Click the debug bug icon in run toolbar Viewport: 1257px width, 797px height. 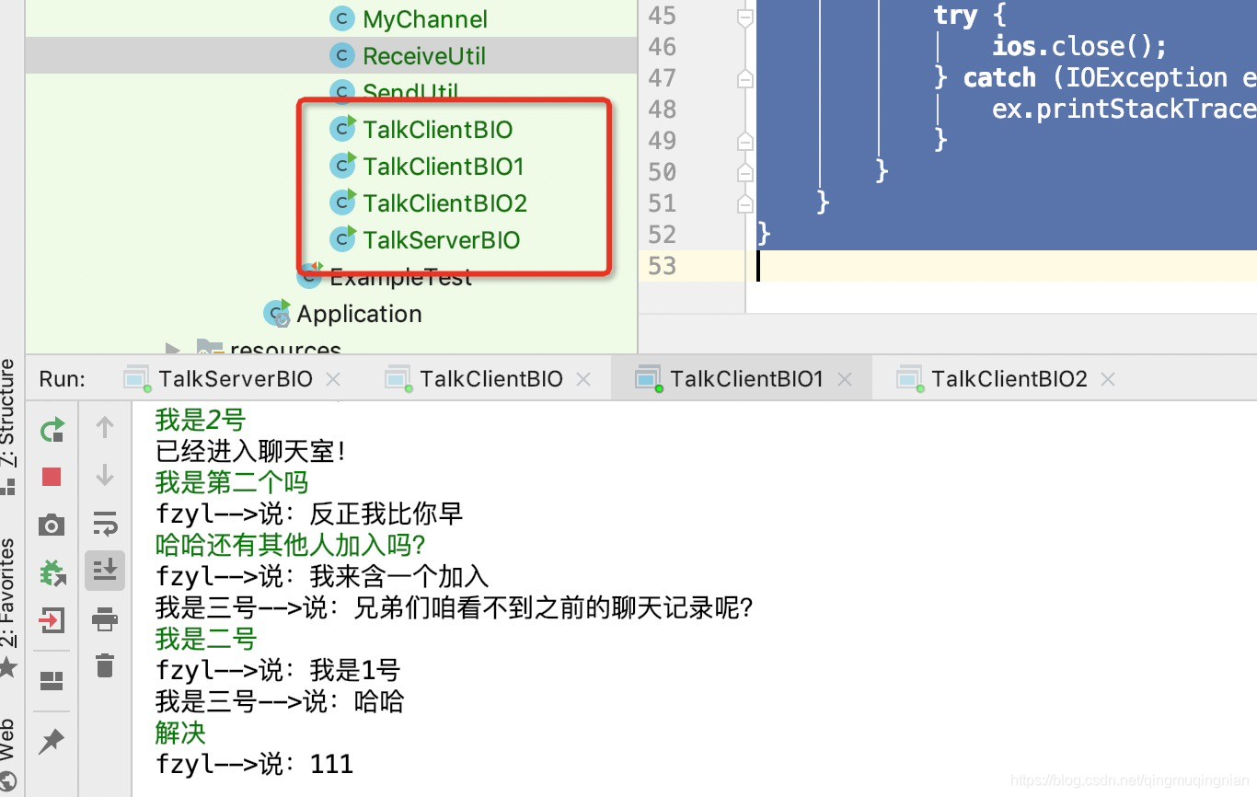tap(52, 572)
